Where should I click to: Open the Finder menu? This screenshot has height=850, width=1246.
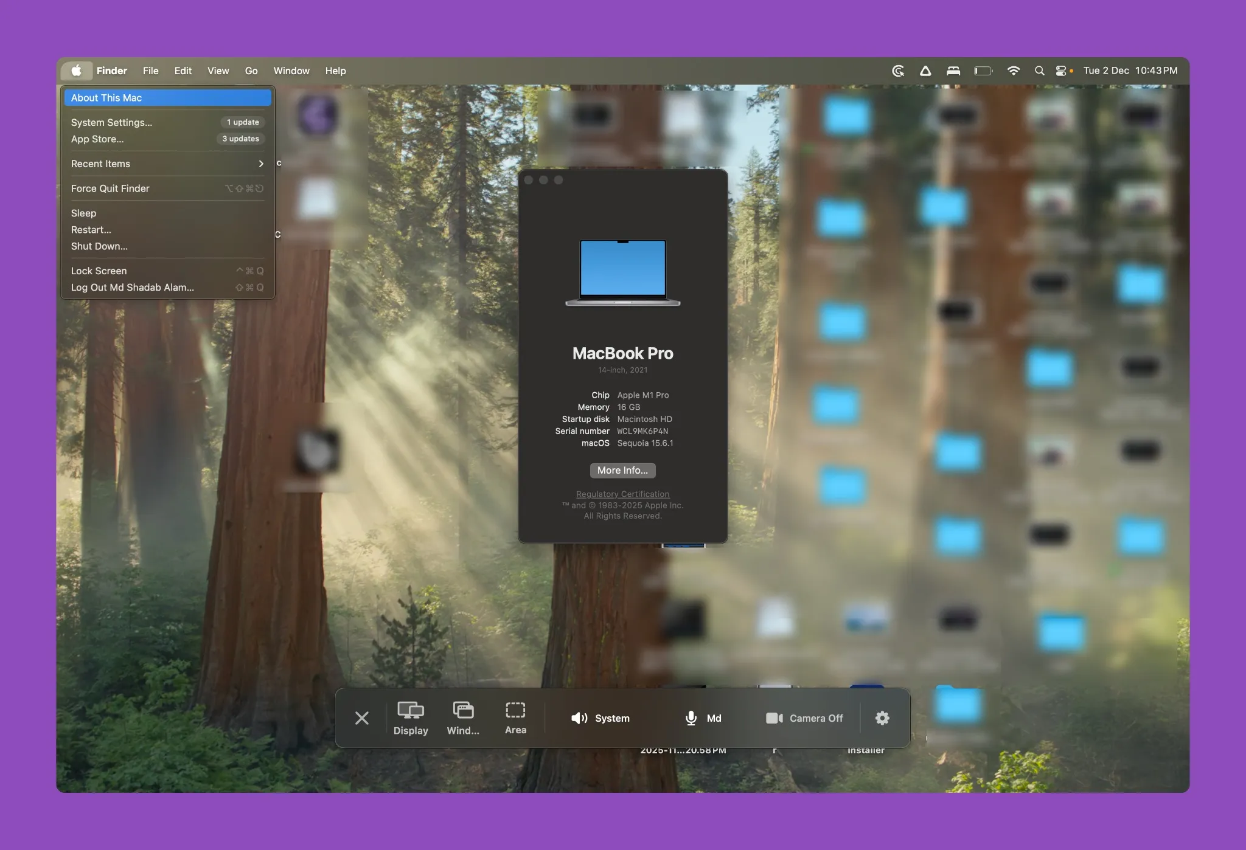point(112,71)
